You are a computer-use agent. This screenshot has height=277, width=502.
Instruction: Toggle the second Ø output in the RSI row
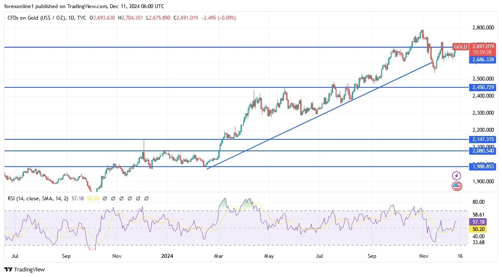click(x=113, y=198)
